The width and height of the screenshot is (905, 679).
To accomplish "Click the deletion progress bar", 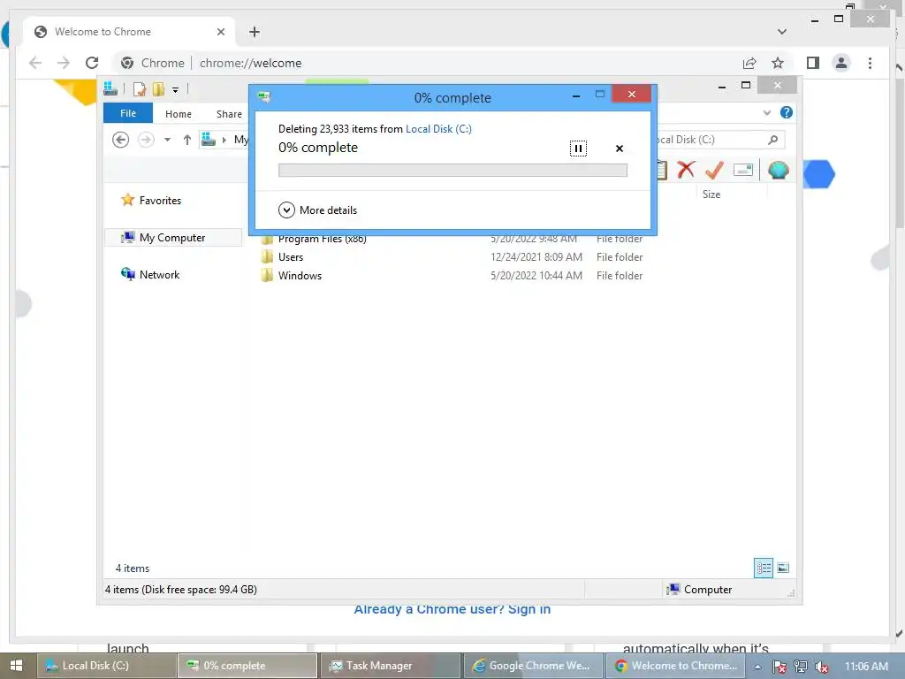I will point(452,171).
